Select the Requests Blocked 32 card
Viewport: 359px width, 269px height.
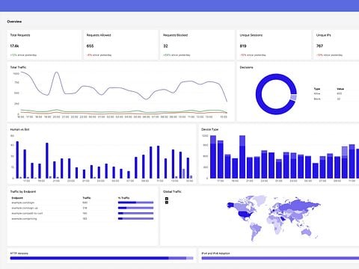(x=197, y=45)
